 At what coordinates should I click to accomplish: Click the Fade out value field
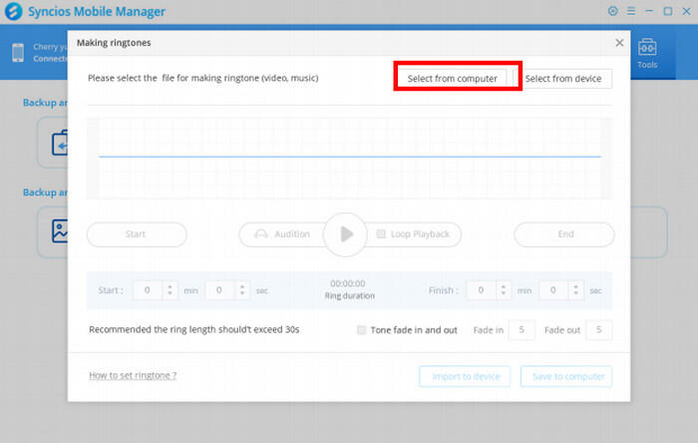(x=598, y=330)
